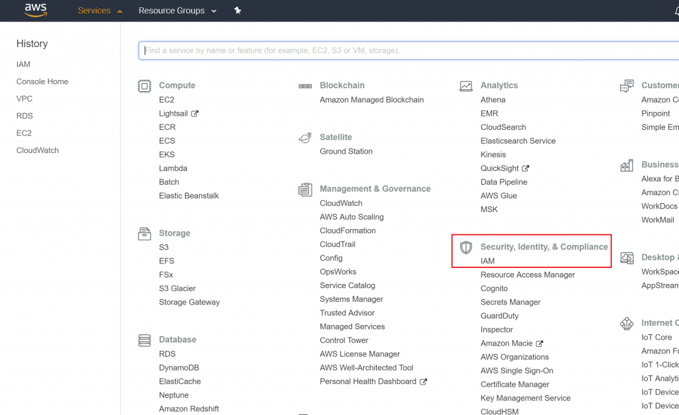Click external link icon beside Personal Health Dashboard
This screenshot has height=415, width=679.
click(423, 381)
